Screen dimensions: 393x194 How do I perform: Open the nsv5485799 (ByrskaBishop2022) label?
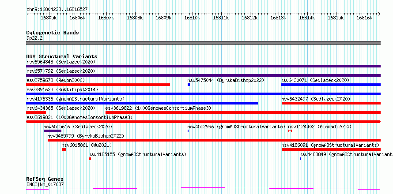(86, 136)
